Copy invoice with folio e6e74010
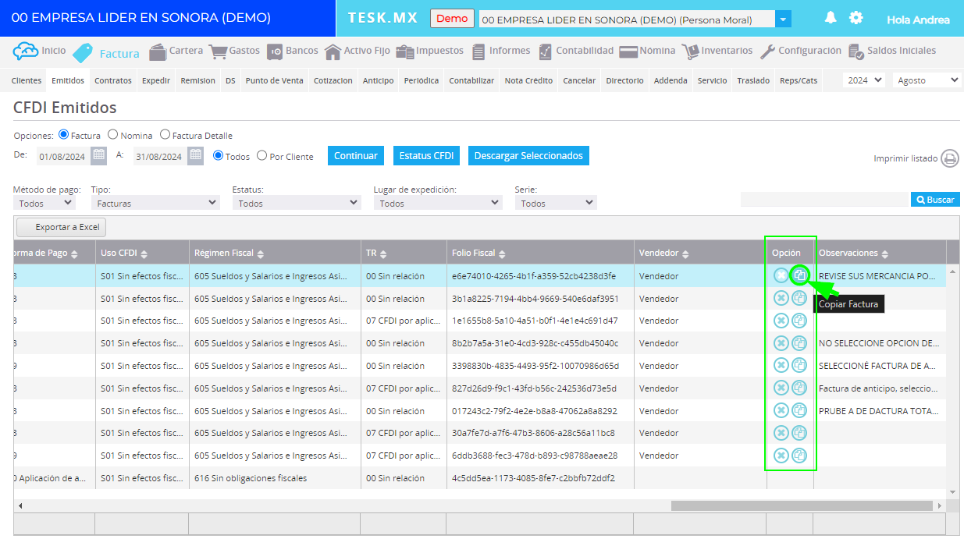Viewport: 964px width, 546px height. coord(799,275)
